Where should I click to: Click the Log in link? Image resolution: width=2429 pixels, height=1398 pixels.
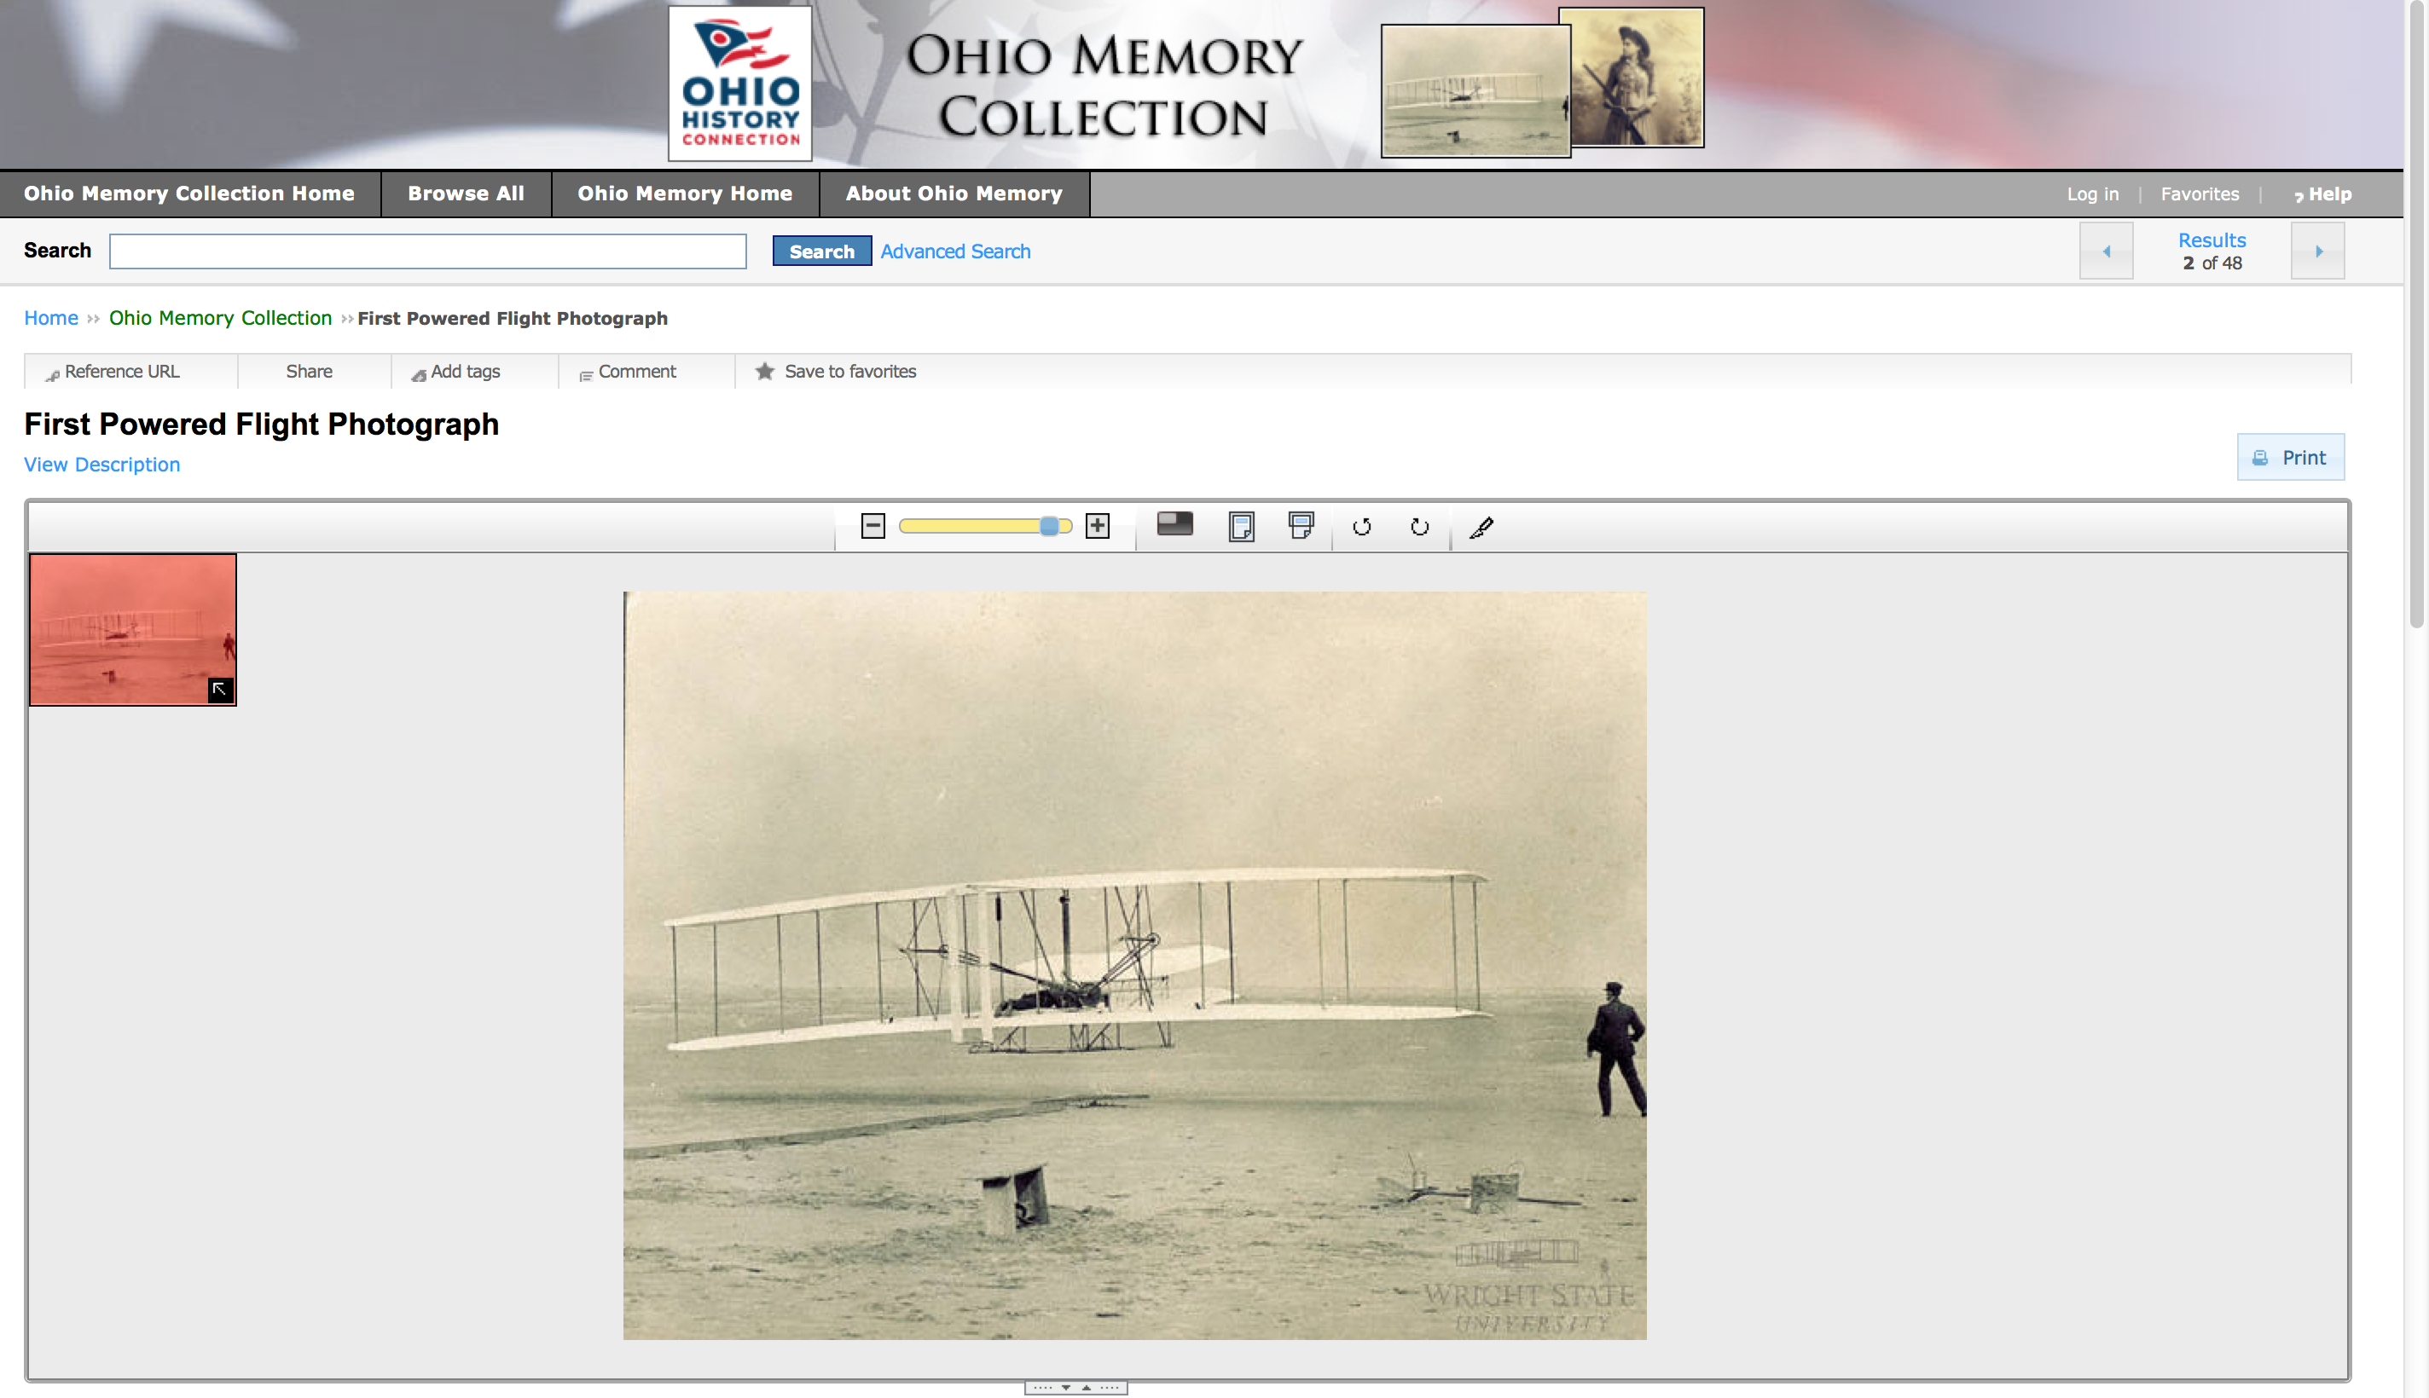2092,194
